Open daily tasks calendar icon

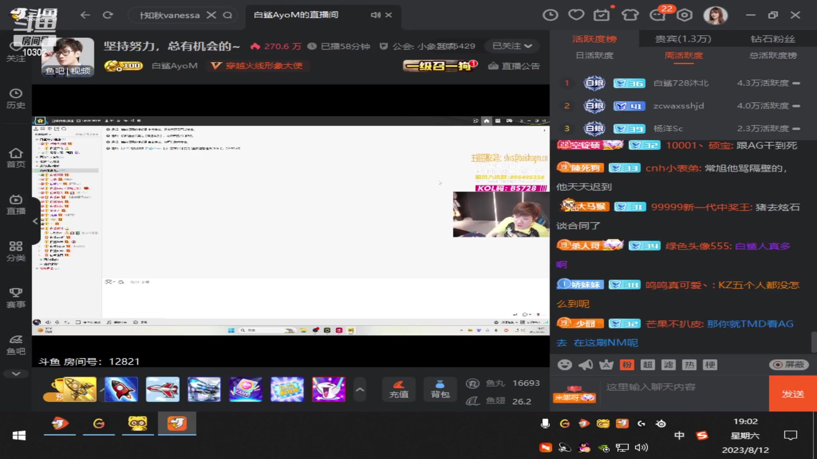602,15
